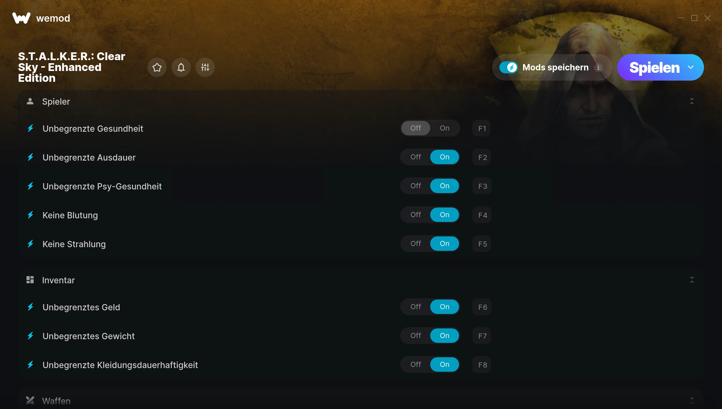Open the mod settings sliders icon
This screenshot has width=722, height=409.
point(205,67)
